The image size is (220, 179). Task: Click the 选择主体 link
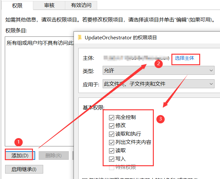coord(185,58)
